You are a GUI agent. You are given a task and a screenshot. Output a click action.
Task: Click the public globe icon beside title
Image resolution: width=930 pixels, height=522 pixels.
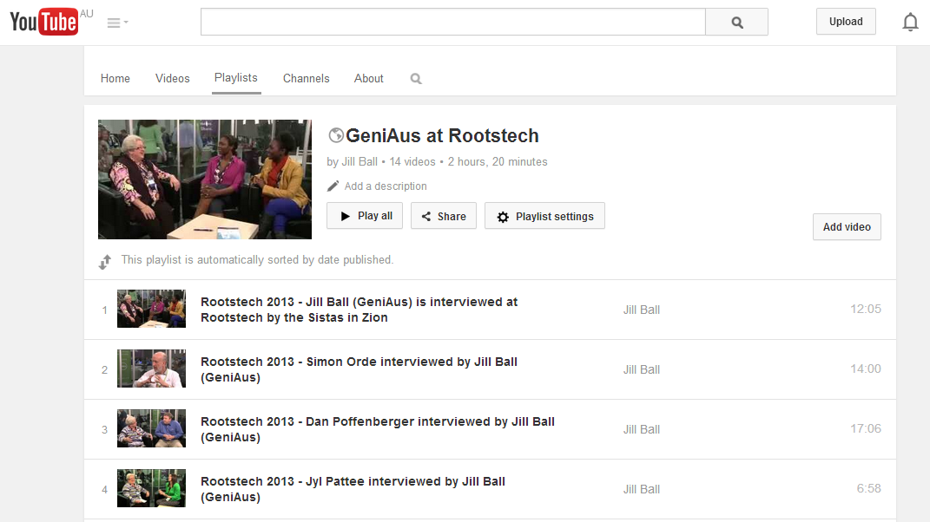point(336,135)
